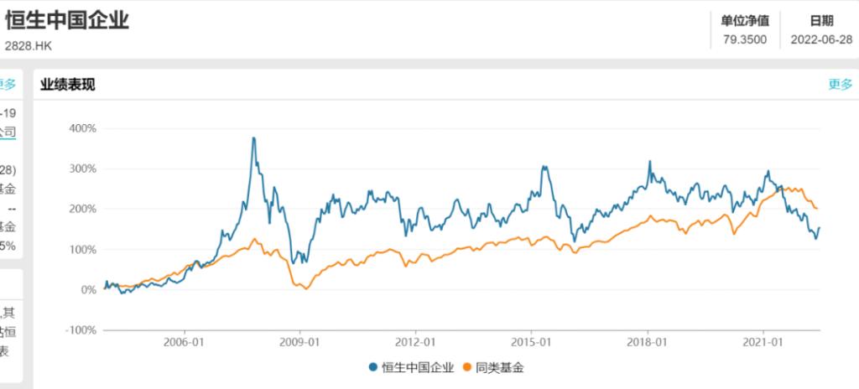Viewport: 859px width, 389px height.
Task: Click the 2012-01 x-axis label
Action: pos(416,341)
